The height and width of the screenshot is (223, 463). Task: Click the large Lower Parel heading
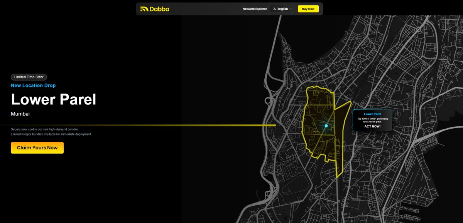tap(53, 100)
